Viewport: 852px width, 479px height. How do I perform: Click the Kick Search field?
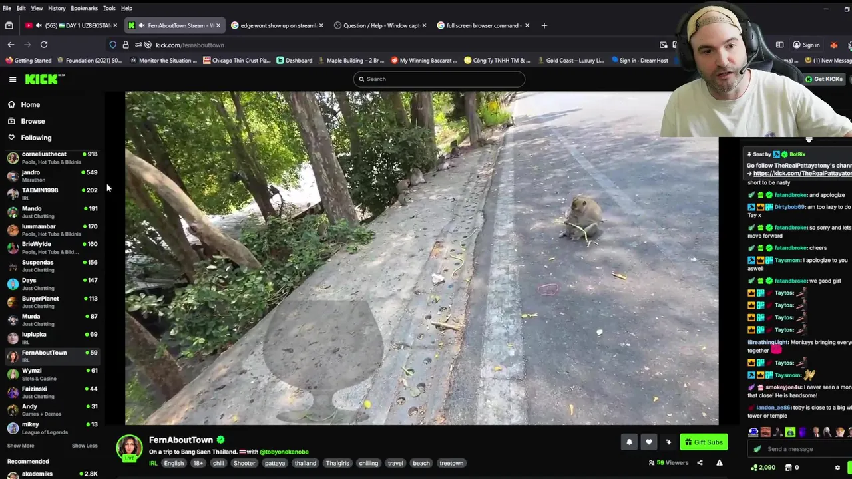(x=439, y=79)
